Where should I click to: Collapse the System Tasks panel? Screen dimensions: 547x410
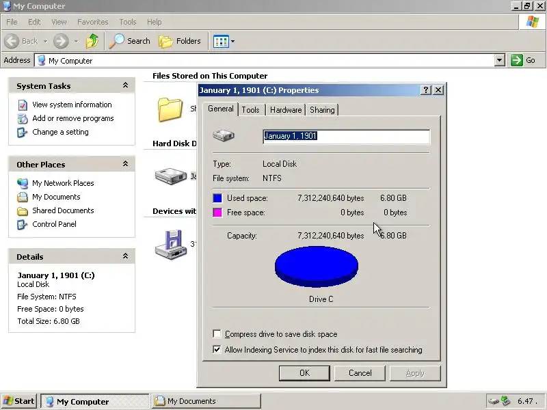125,85
